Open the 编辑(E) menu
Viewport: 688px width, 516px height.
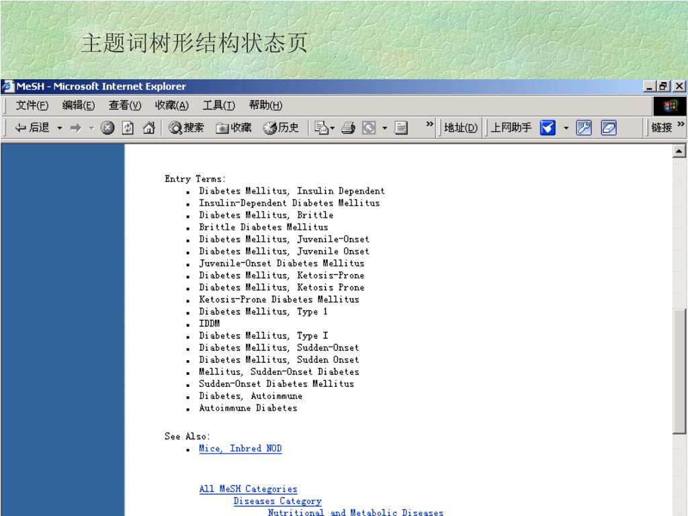click(79, 105)
